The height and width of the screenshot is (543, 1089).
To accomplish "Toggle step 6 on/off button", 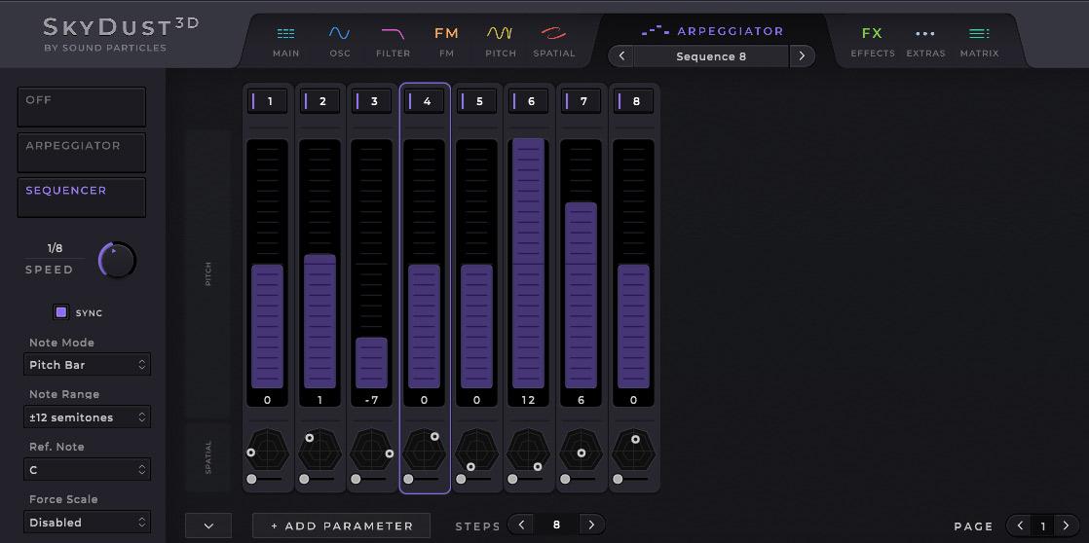I will (x=528, y=101).
